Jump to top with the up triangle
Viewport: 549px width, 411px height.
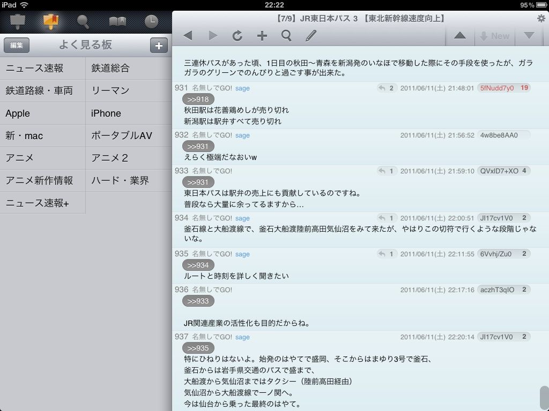point(459,36)
